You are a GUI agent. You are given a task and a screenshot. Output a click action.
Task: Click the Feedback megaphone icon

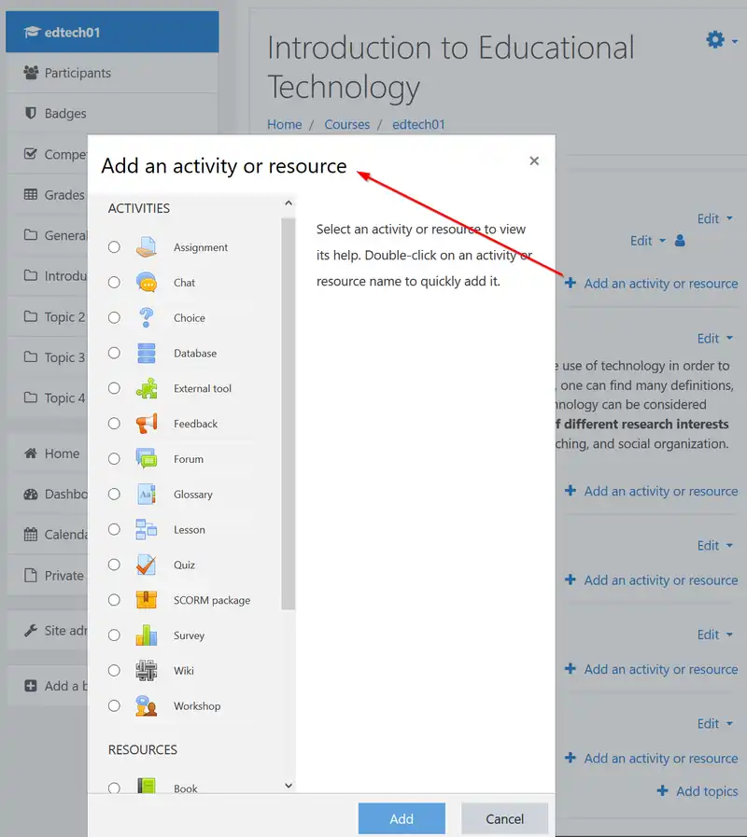tap(146, 424)
